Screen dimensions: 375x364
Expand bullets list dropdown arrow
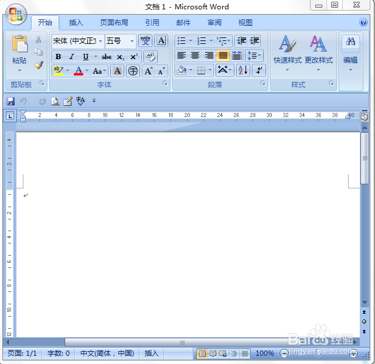coord(190,41)
